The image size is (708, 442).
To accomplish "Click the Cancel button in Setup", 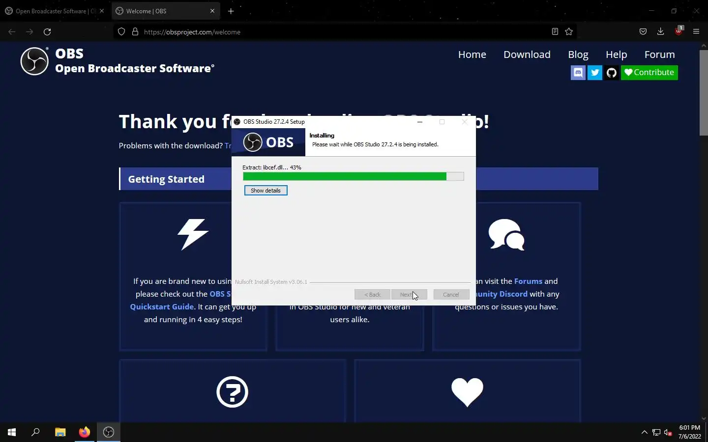I will pyautogui.click(x=451, y=295).
